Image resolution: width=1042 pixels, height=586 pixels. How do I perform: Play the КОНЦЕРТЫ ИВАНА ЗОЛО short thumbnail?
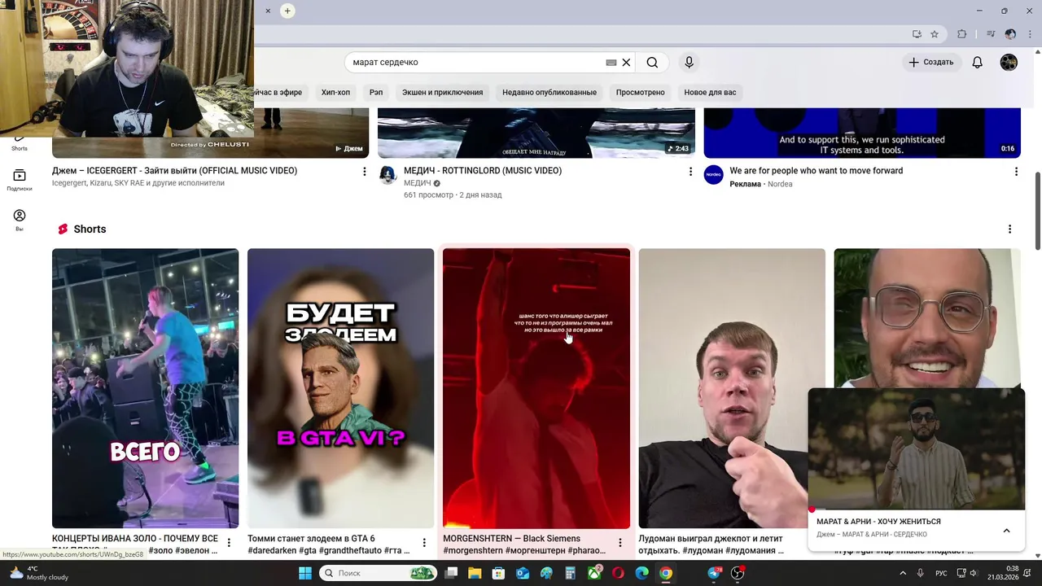(145, 388)
